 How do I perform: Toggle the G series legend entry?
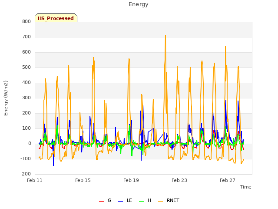(x=105, y=200)
